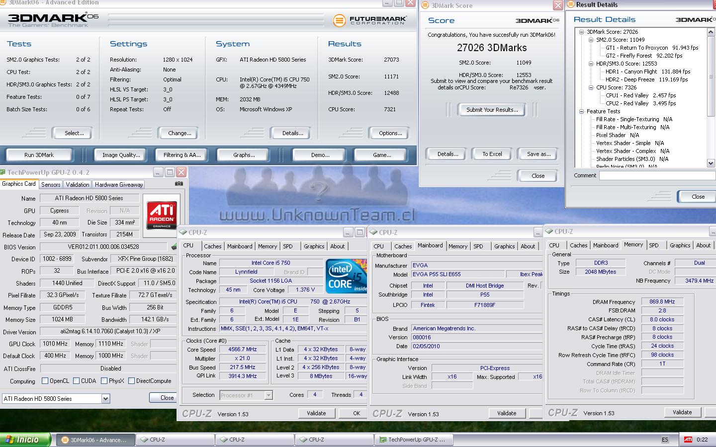Click 3DMark06 taskbar item icon
Viewport: 716px width, 447px height.
[64, 440]
